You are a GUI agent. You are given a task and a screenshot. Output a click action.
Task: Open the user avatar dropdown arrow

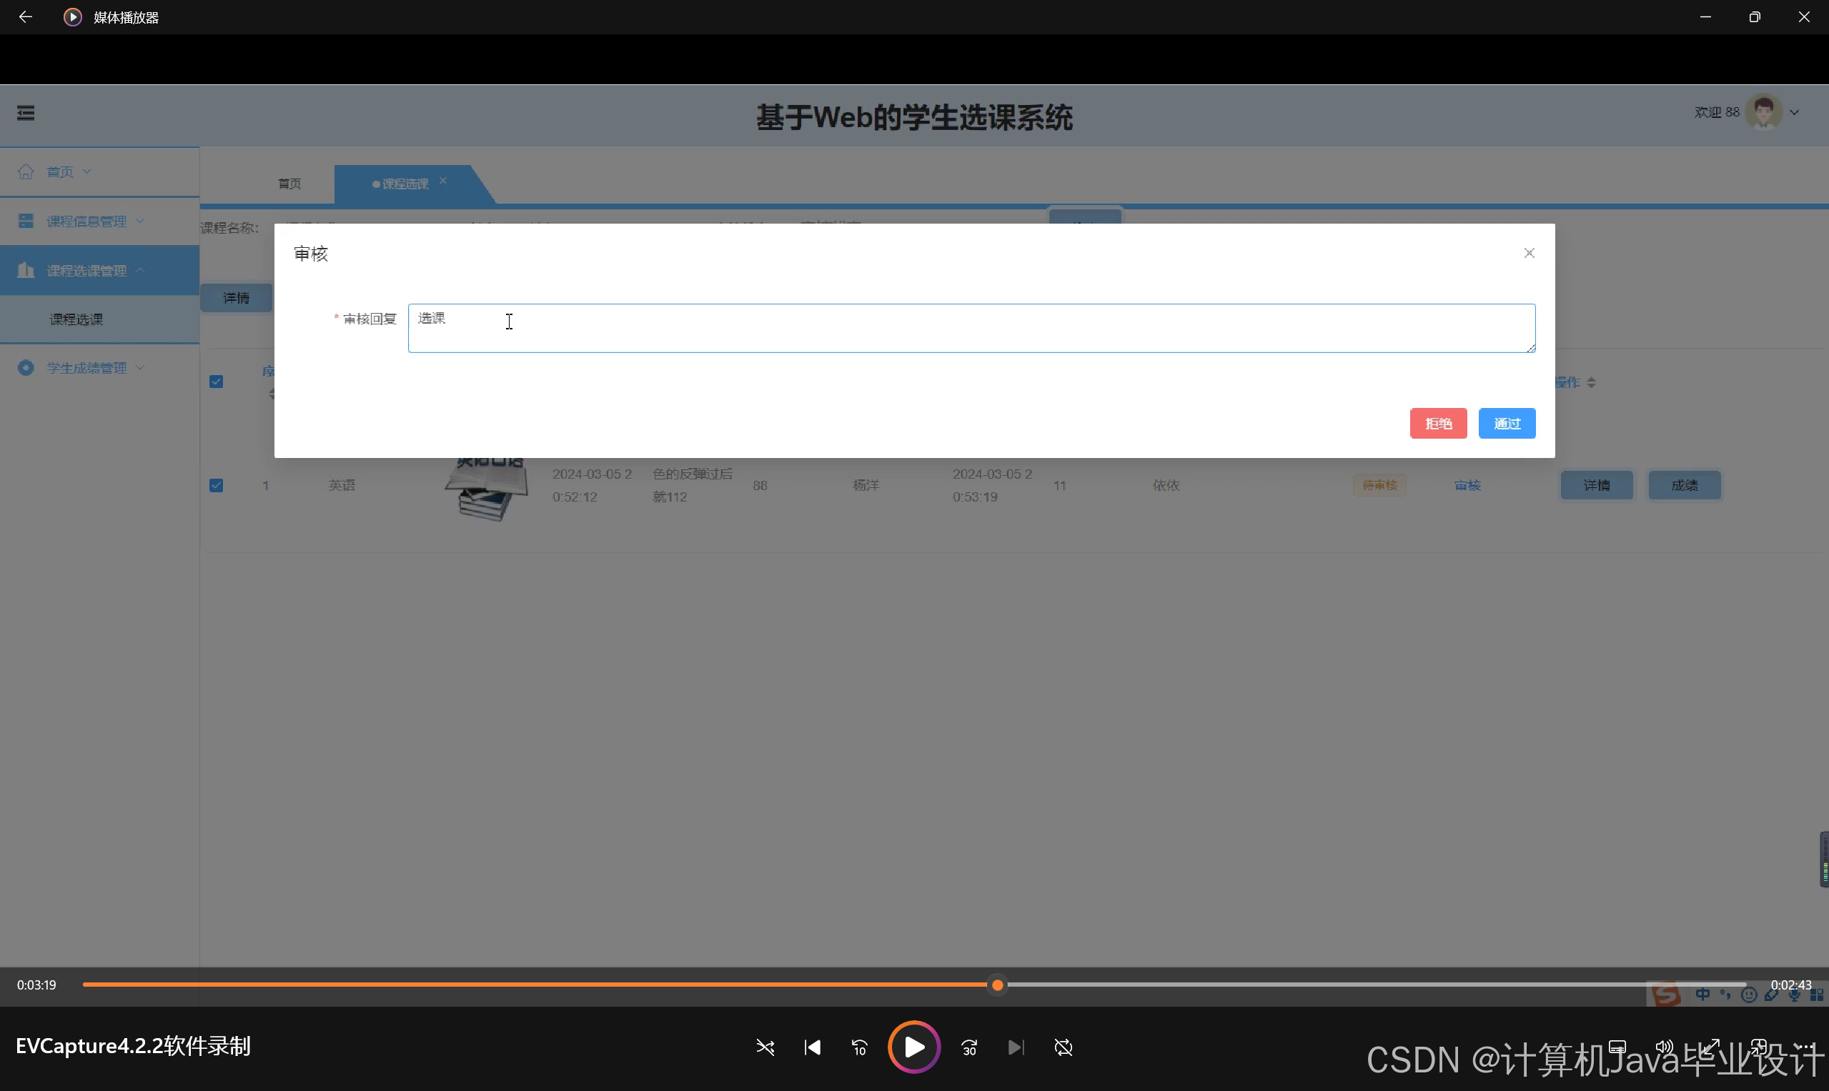pos(1795,112)
